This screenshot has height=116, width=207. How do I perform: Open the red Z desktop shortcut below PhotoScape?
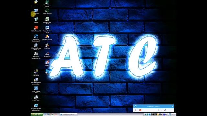point(47,63)
